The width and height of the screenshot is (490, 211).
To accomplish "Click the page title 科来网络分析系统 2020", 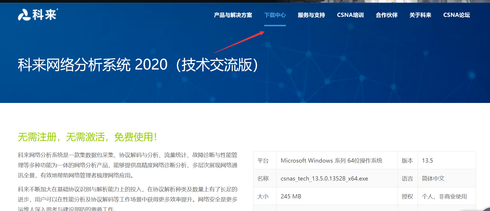I will [138, 65].
